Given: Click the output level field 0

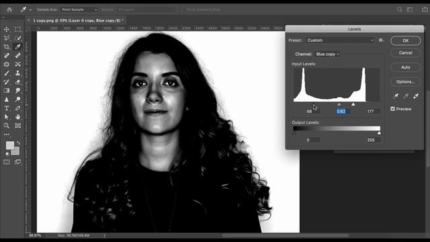Looking at the screenshot, I should (312, 140).
